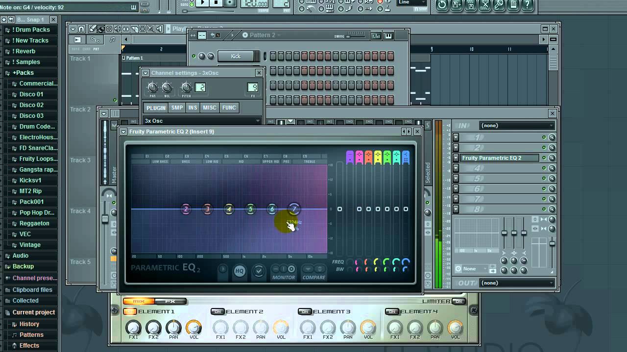
Task: Open the graph editor in the step sequencer
Action: (x=376, y=36)
